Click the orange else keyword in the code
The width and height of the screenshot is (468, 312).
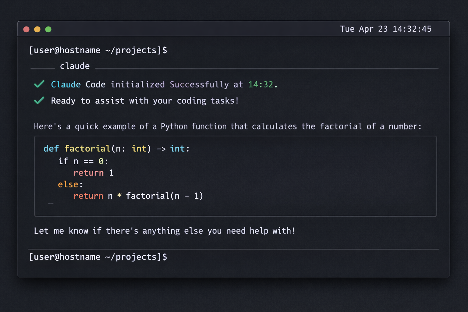(68, 184)
